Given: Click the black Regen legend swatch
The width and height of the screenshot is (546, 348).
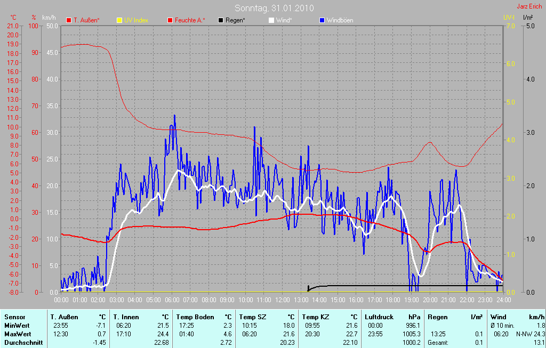Looking at the screenshot, I should click(x=220, y=20).
